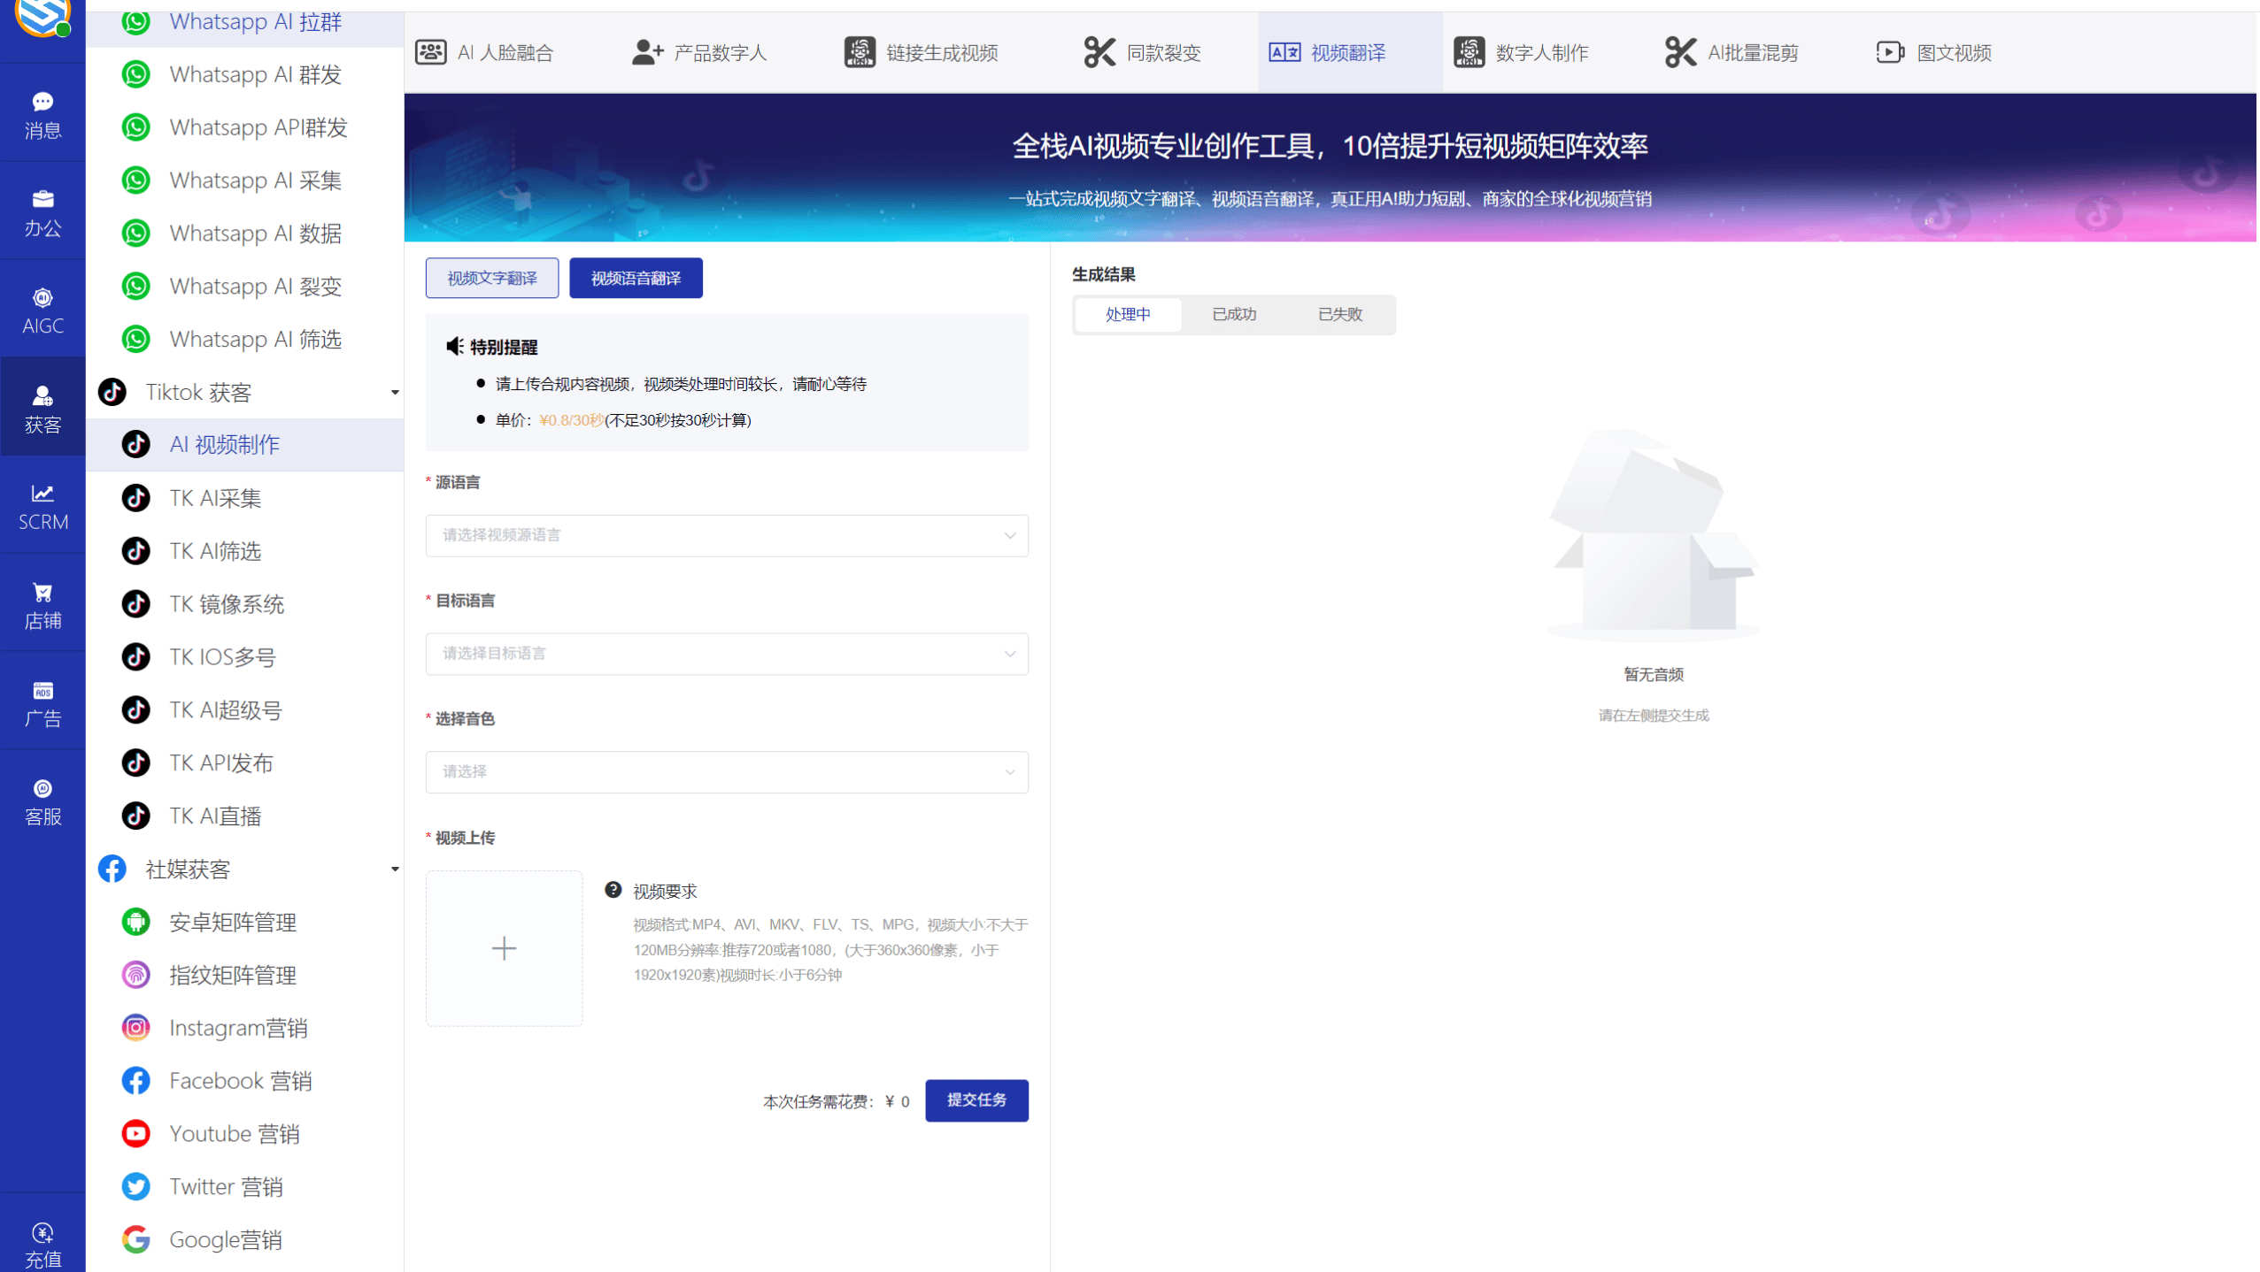Click the video upload plus area

coord(503,947)
